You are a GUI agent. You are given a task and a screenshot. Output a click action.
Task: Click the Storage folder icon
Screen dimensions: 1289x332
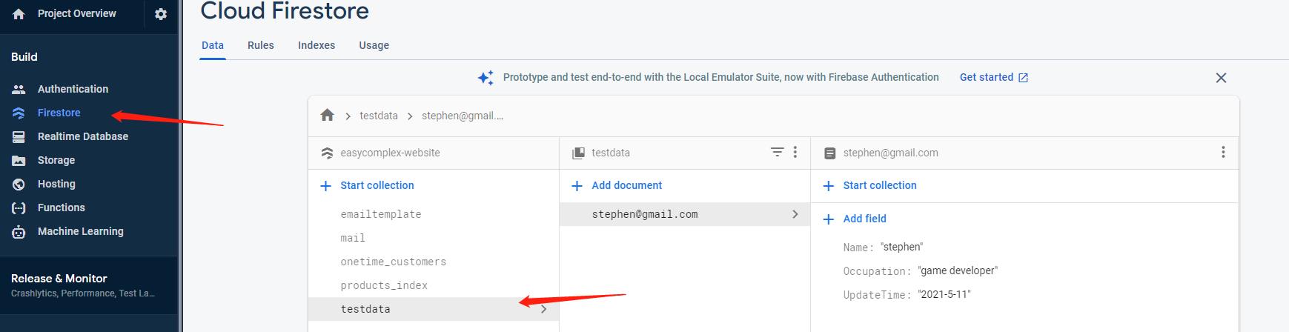click(x=19, y=160)
